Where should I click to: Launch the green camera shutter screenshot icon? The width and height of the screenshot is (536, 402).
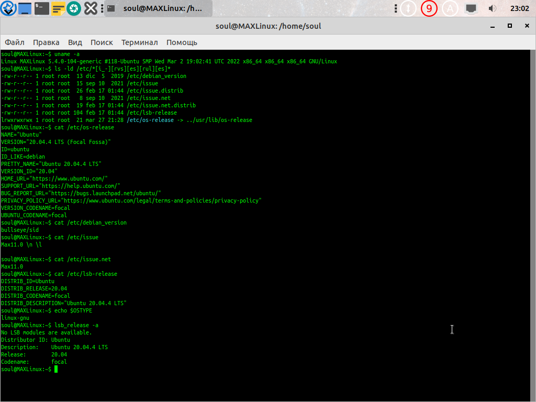point(74,8)
